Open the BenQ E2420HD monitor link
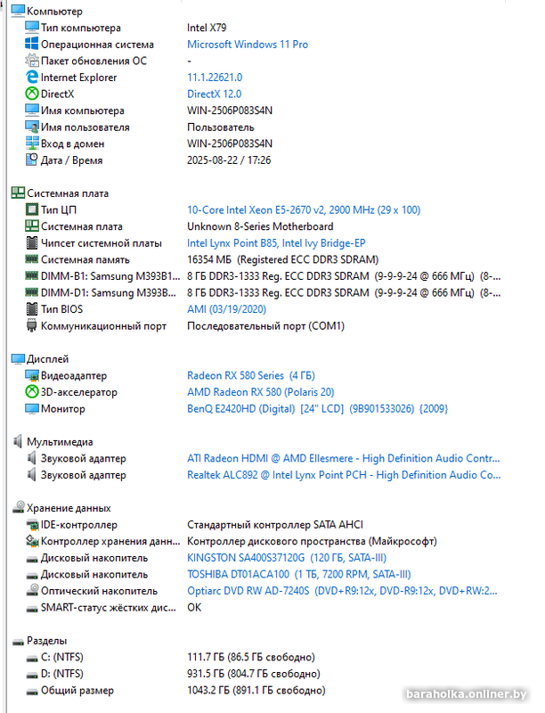This screenshot has height=713, width=545. (x=317, y=408)
